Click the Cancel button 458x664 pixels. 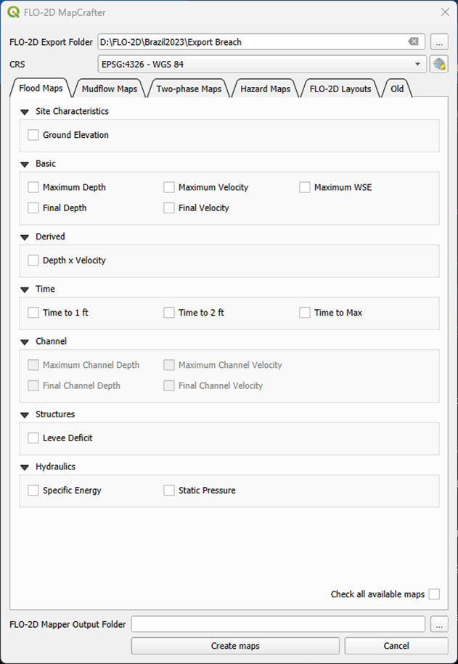tap(396, 646)
